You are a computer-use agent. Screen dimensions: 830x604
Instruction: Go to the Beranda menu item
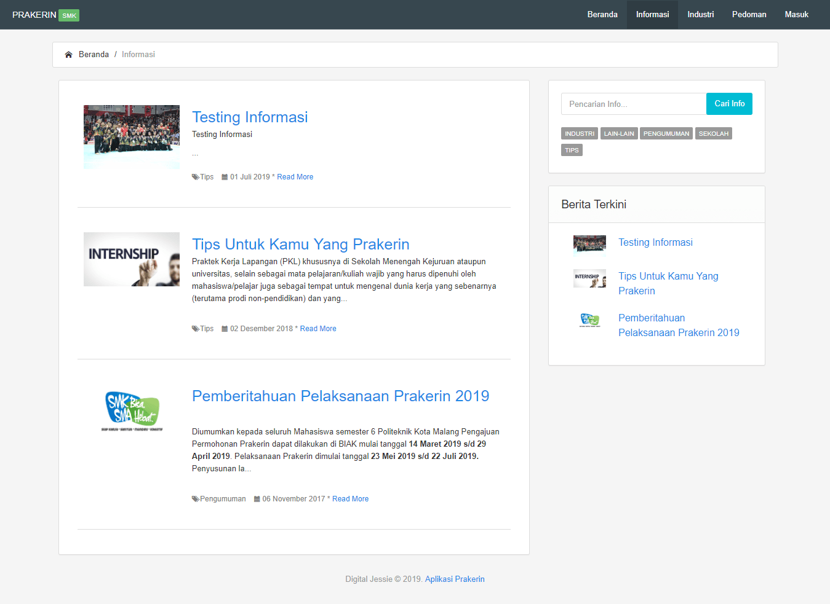click(602, 15)
